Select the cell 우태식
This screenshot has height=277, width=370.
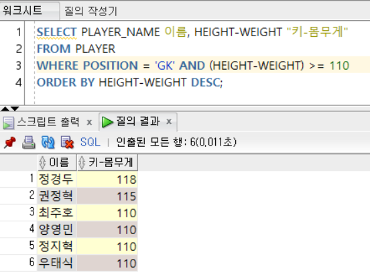(56, 263)
